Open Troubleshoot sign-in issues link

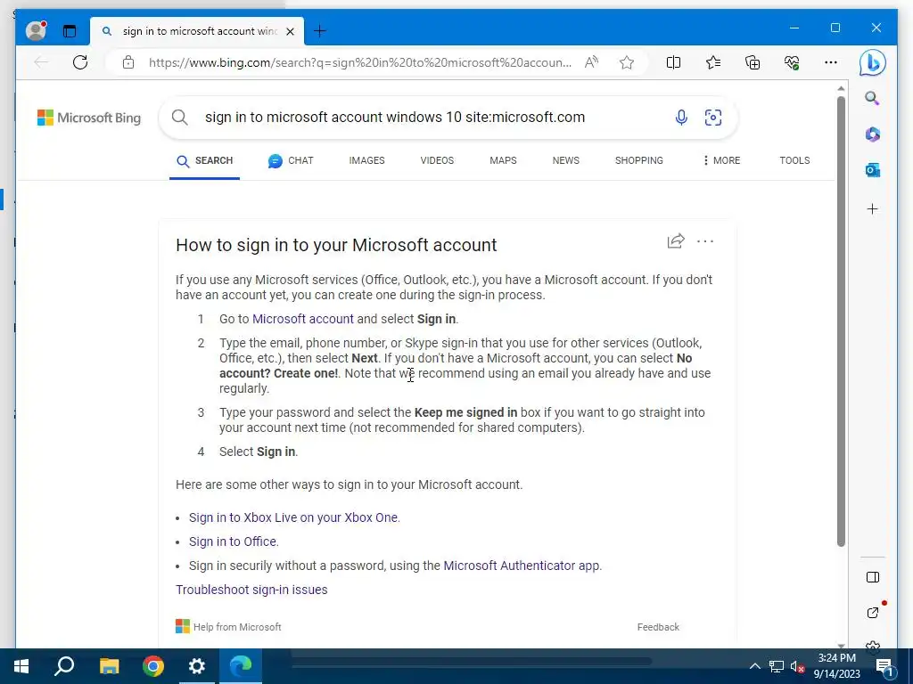(x=251, y=590)
